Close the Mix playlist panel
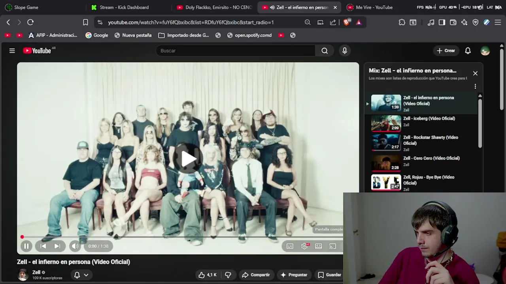 475,73
